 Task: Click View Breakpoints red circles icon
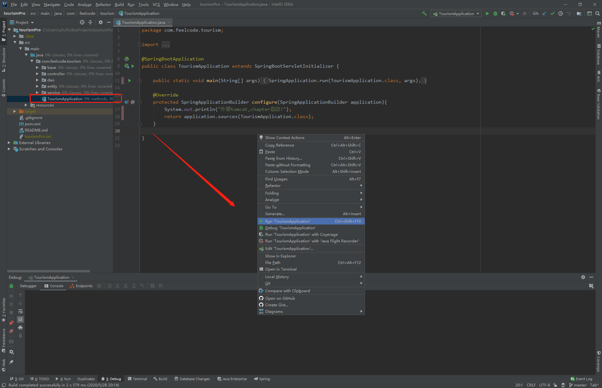[x=11, y=323]
